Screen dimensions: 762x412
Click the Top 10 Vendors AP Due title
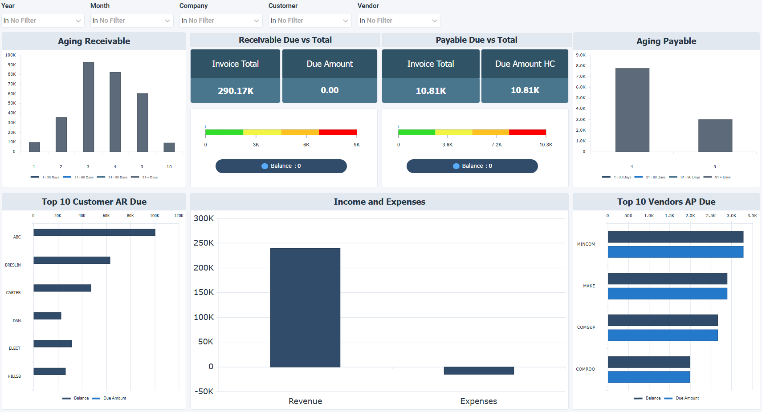click(666, 202)
